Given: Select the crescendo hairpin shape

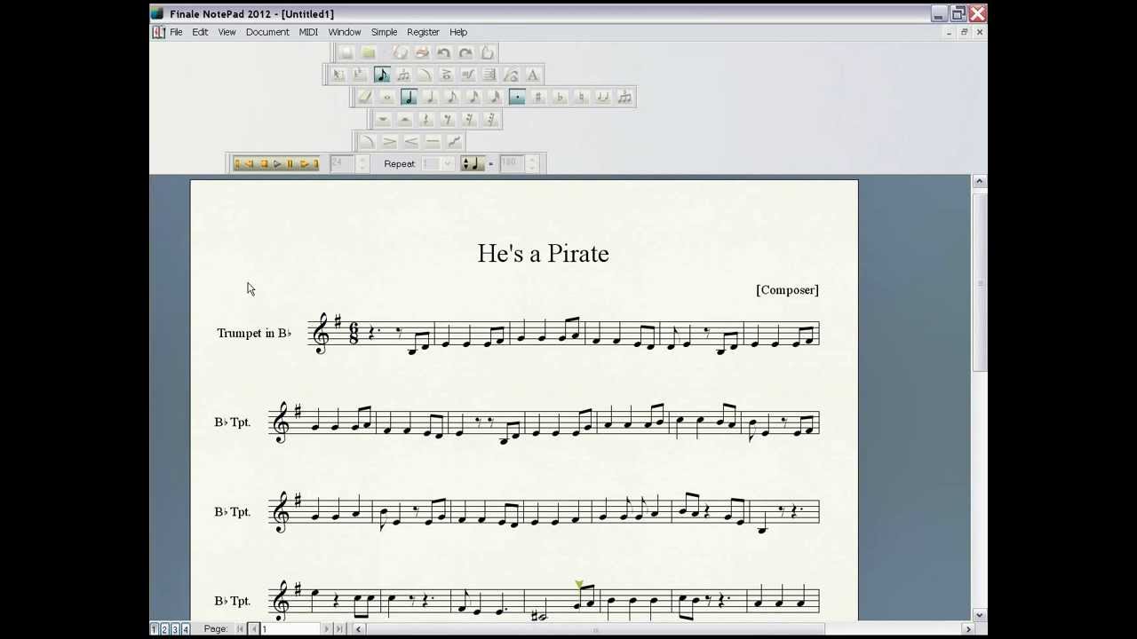Looking at the screenshot, I should [411, 142].
